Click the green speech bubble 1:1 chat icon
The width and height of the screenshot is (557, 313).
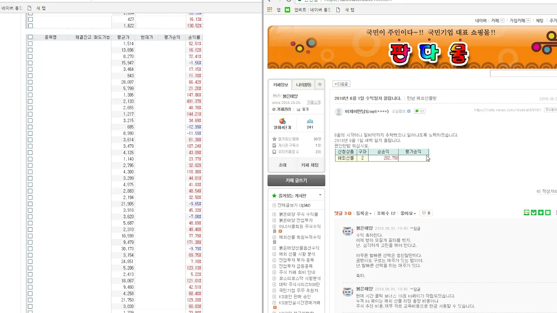pos(419,111)
